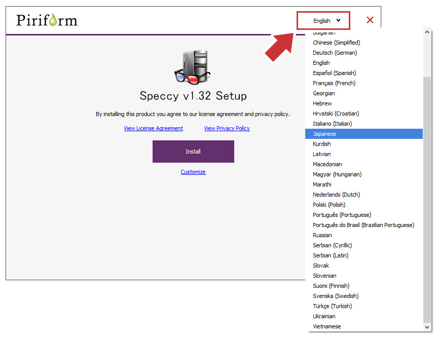
Task: Choose Kurdish from the language list
Action: click(364, 144)
